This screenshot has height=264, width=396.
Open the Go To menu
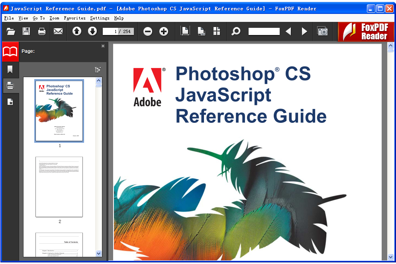(39, 18)
